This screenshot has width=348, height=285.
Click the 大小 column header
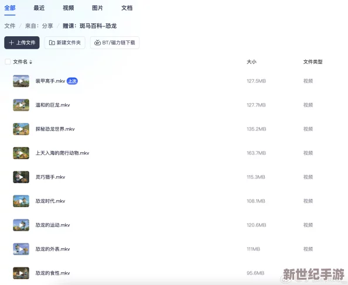[251, 62]
